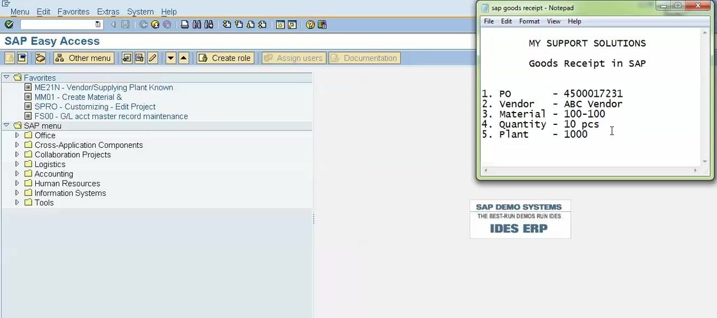Collapse the SAP menu node
This screenshot has height=318, width=717.
(x=6, y=125)
